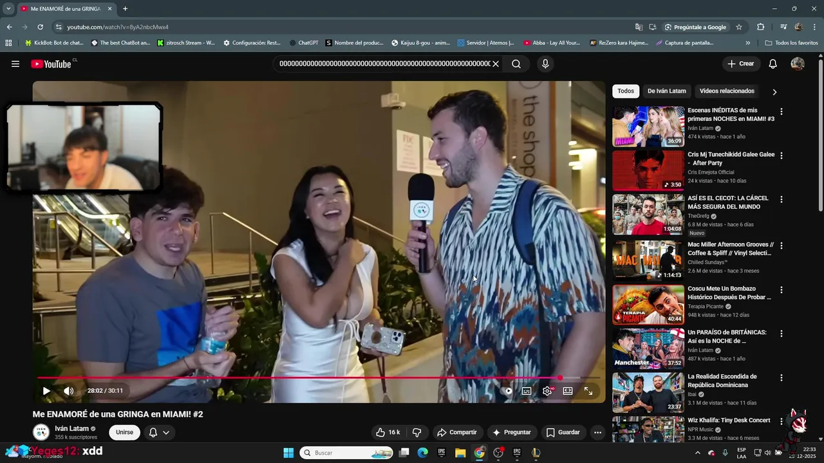This screenshot has height=463, width=824.
Task: Select the Videos relacionados chip
Action: (727, 91)
